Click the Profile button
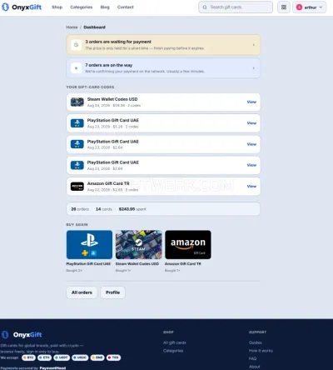The image size is (333, 370). click(112, 292)
